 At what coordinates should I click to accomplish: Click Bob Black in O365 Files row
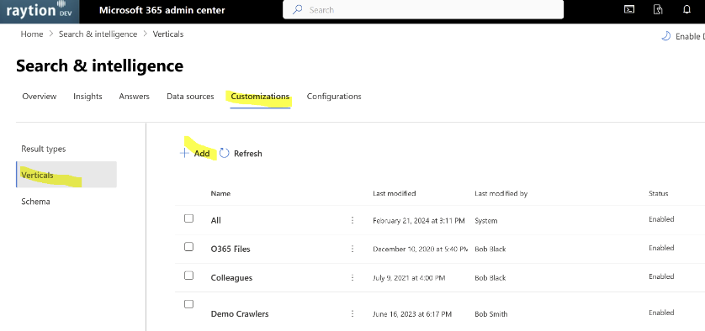(490, 249)
